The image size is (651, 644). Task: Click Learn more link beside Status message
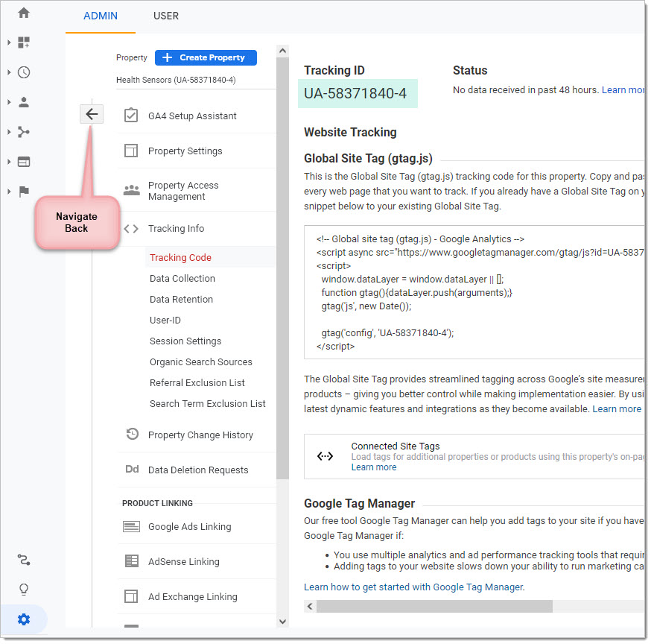coord(623,89)
